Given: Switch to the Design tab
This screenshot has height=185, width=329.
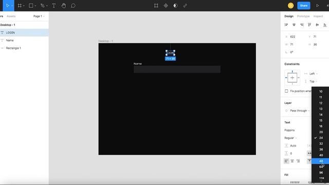Looking at the screenshot, I should tap(289, 16).
